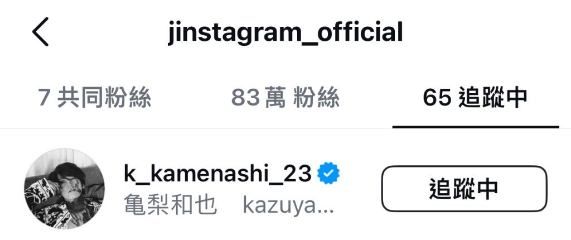Switch to the 7 共同粉絲 tab

(95, 98)
